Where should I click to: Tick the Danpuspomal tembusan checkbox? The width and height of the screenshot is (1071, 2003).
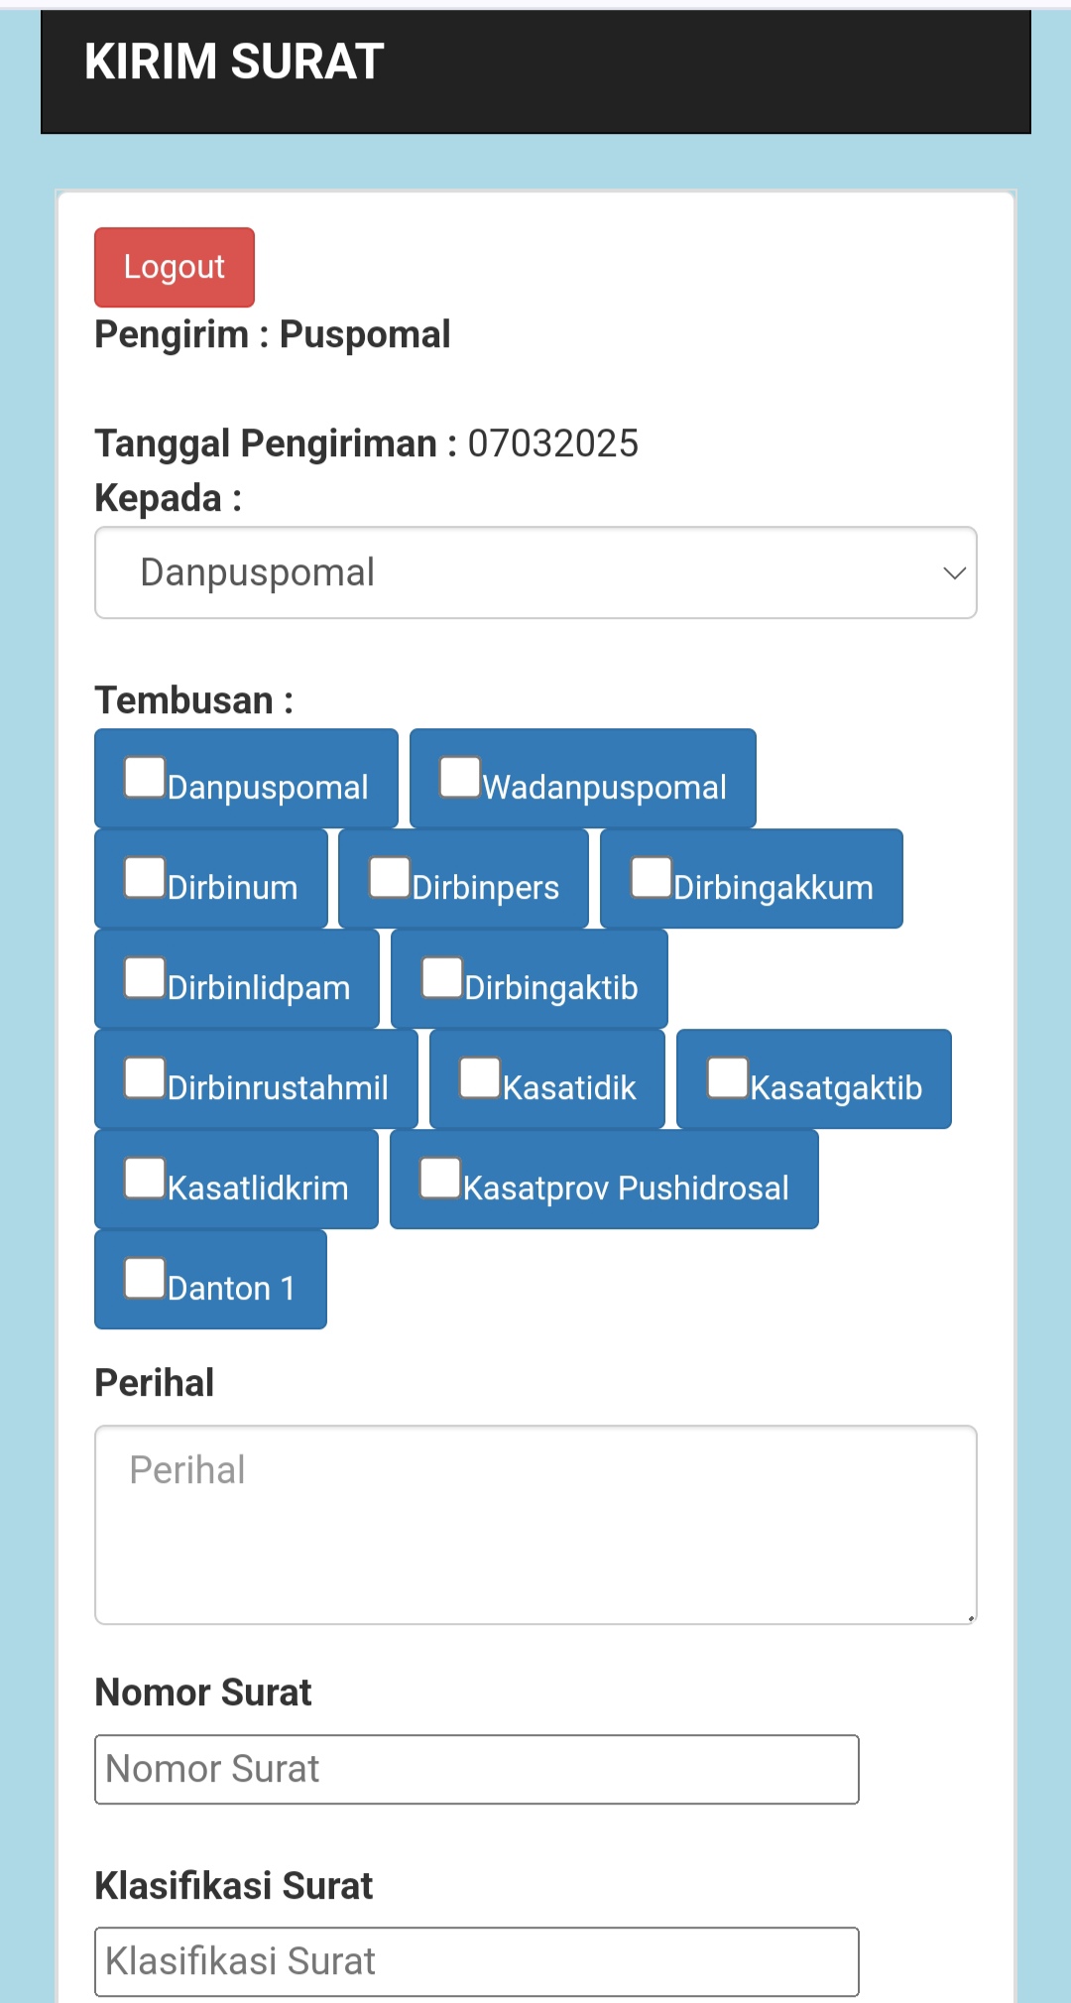point(145,777)
